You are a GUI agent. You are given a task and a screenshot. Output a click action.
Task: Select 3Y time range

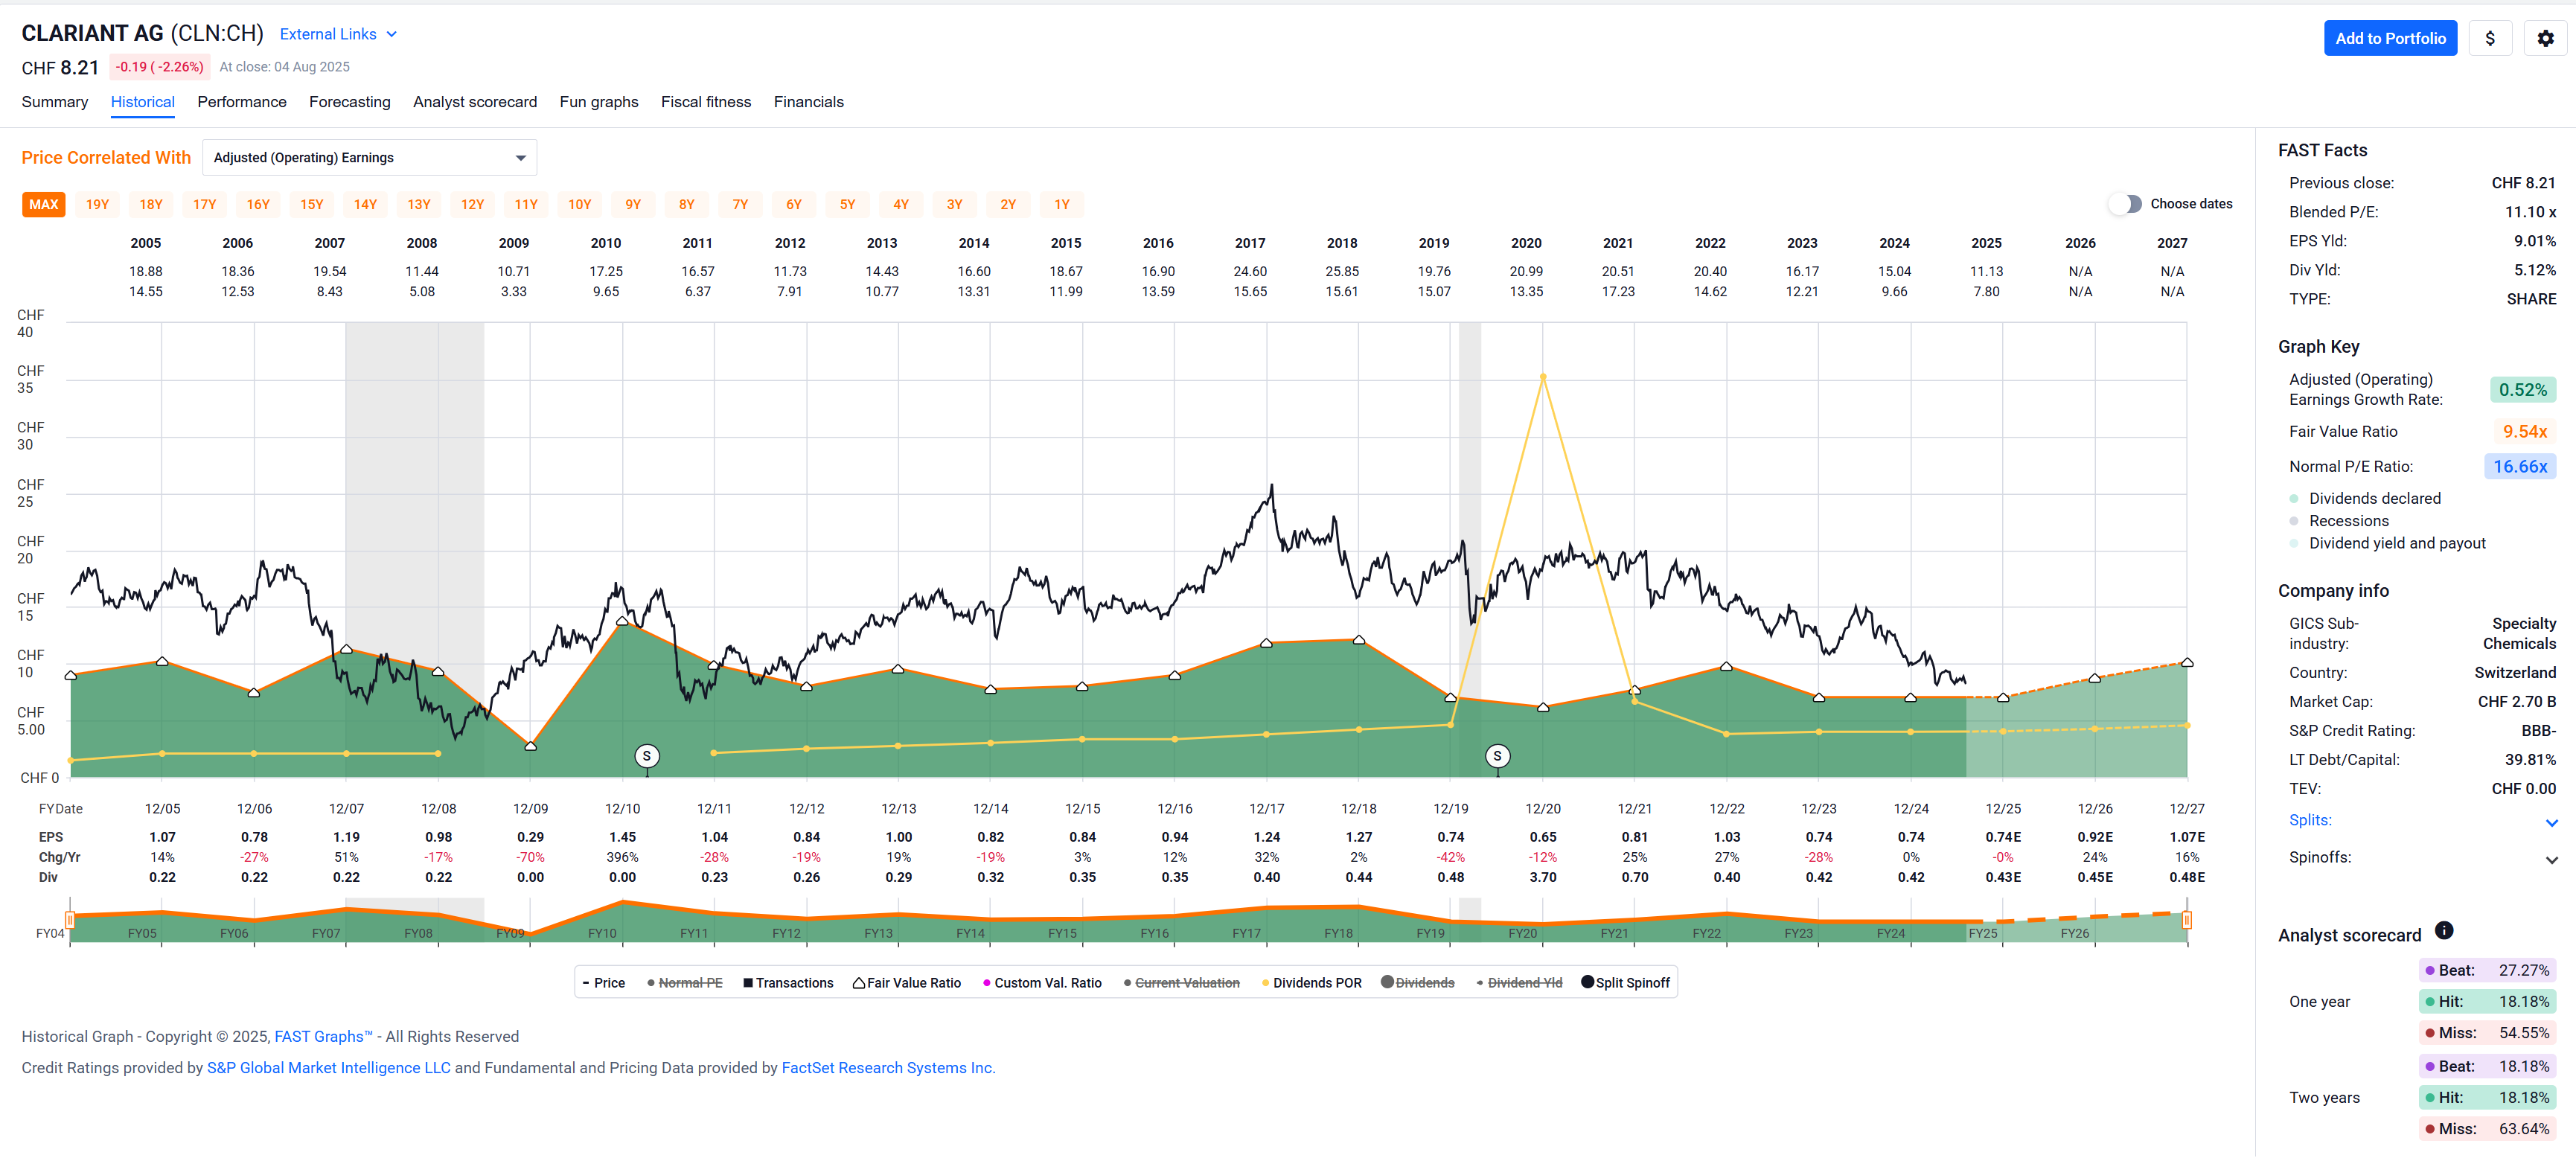[x=955, y=205]
